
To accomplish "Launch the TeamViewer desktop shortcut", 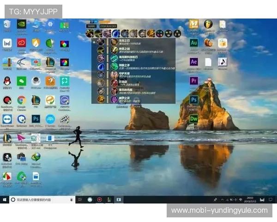I will click(7, 119).
